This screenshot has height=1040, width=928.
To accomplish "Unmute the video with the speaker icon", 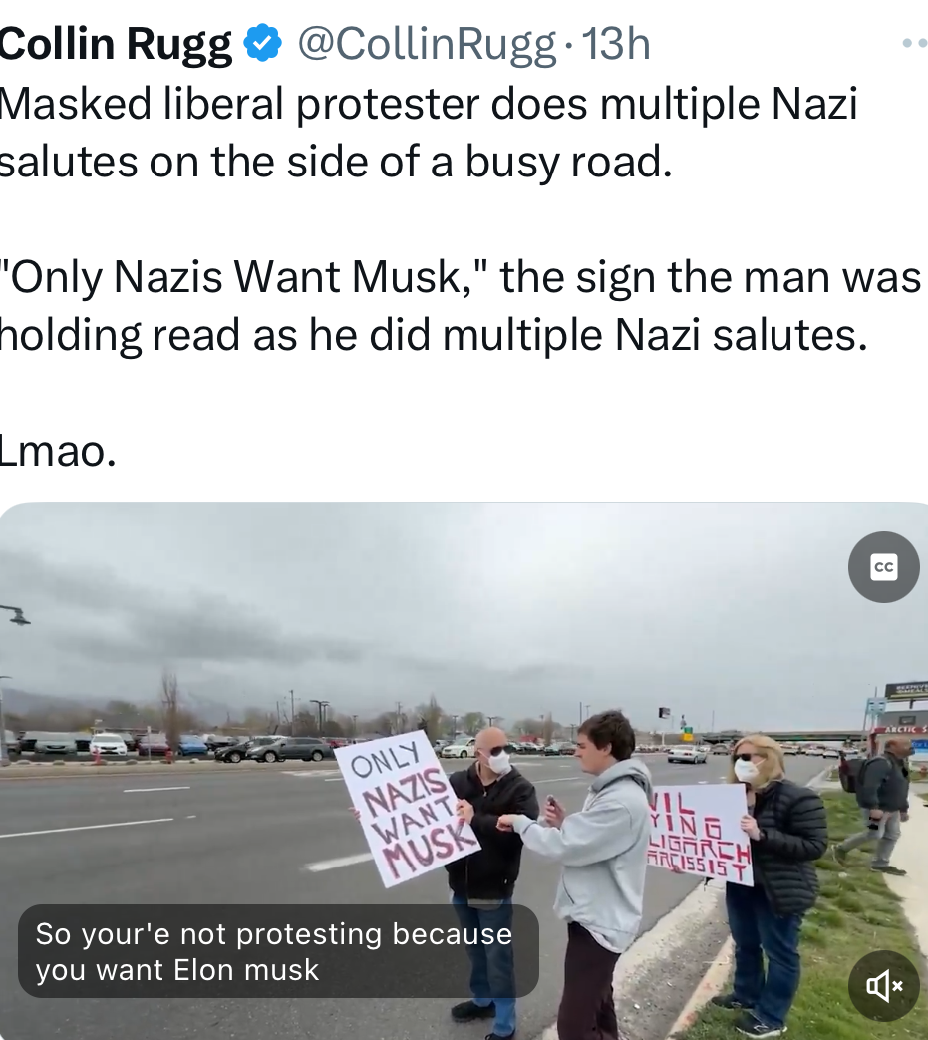I will pos(883,986).
